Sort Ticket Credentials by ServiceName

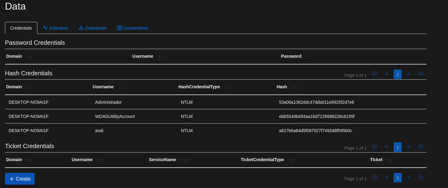(x=183, y=160)
